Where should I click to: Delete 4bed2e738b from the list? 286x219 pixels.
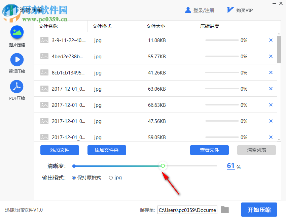271,56
